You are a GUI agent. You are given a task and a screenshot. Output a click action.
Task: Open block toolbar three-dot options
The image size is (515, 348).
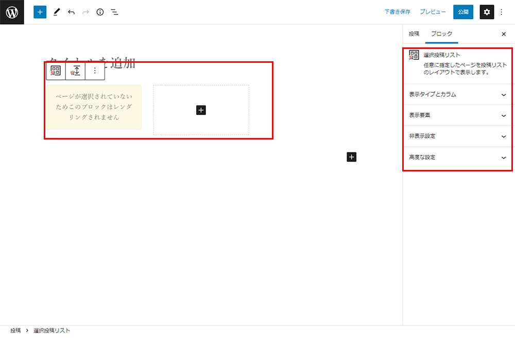[x=95, y=71]
